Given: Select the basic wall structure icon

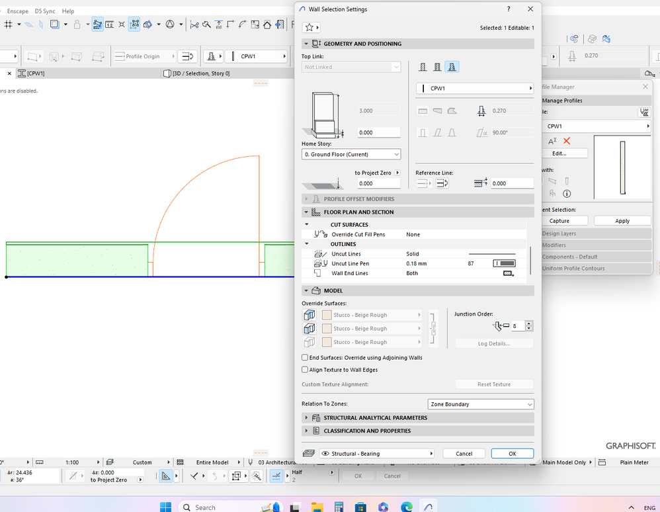Looking at the screenshot, I should 423,67.
